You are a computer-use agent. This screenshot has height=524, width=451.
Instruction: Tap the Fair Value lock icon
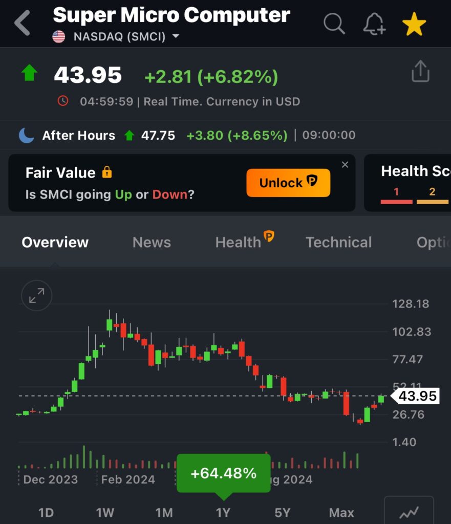(x=106, y=172)
